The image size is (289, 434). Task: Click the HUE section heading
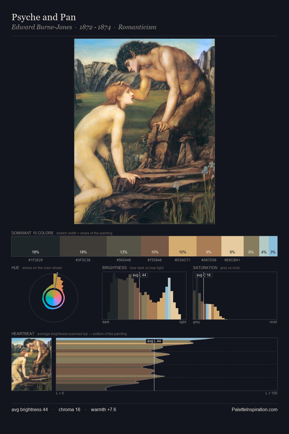(15, 268)
